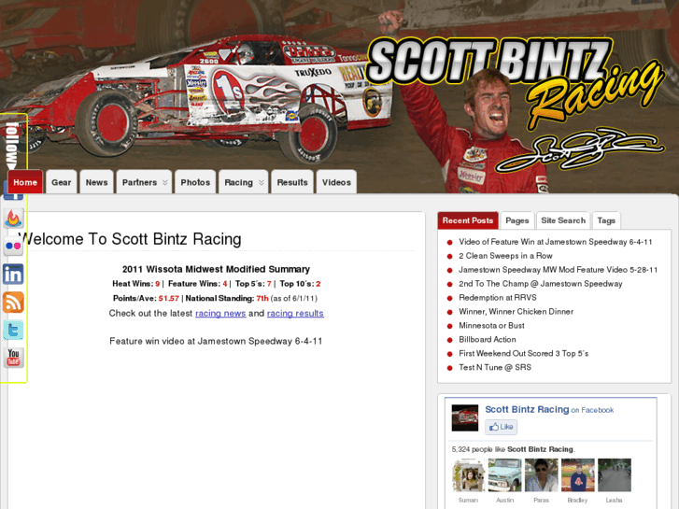The height and width of the screenshot is (509, 679).
Task: Open the Flickr dots icon
Action: (x=13, y=246)
